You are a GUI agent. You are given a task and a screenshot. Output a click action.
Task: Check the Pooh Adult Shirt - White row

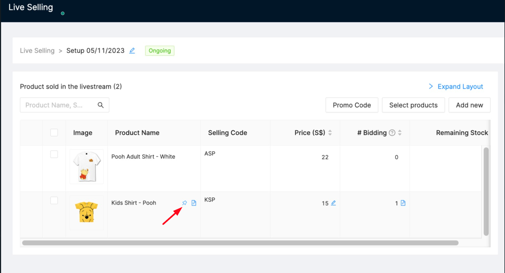coord(54,154)
